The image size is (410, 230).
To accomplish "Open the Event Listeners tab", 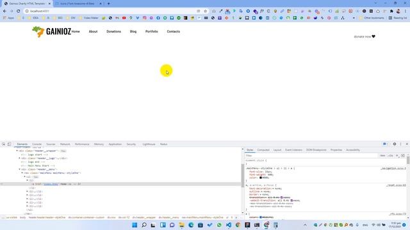I will (x=293, y=150).
